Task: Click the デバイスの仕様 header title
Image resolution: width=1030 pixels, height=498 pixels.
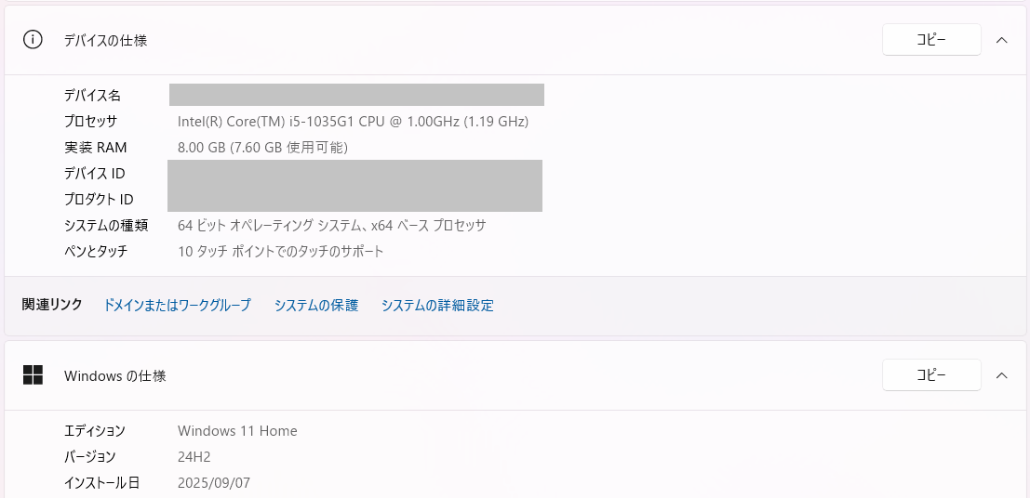Action: [105, 40]
